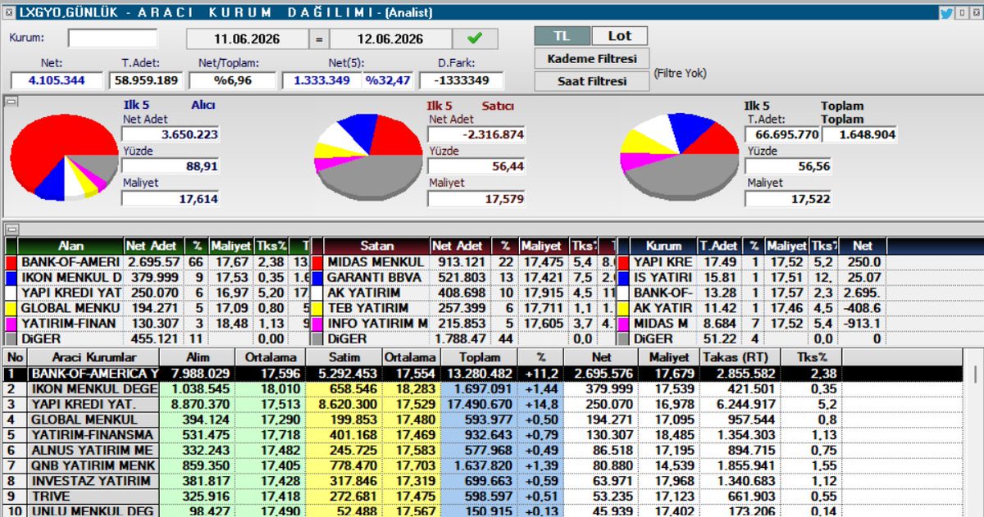Image resolution: width=984 pixels, height=517 pixels.
Task: Click the yellow swatch beside TEB YATIRIM
Action: coord(319,307)
